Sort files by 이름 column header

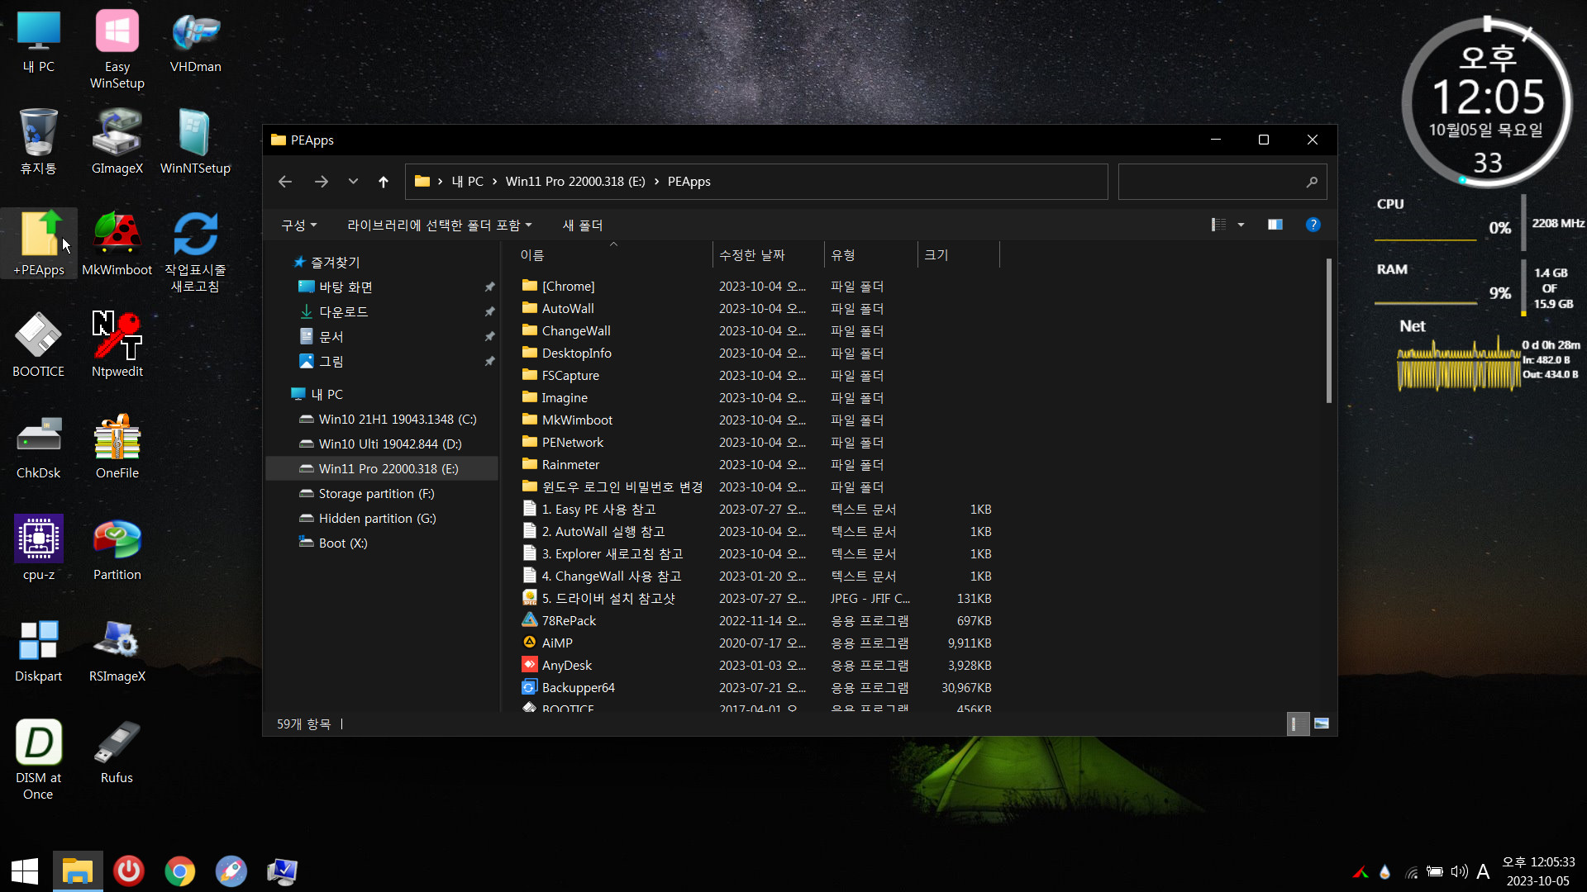pyautogui.click(x=612, y=255)
